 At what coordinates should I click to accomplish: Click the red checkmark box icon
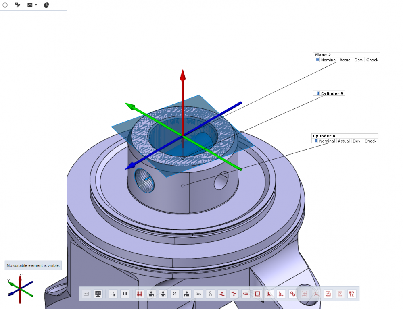coord(328,294)
